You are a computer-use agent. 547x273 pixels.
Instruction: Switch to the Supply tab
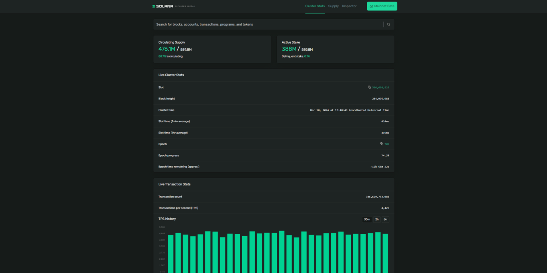point(333,6)
